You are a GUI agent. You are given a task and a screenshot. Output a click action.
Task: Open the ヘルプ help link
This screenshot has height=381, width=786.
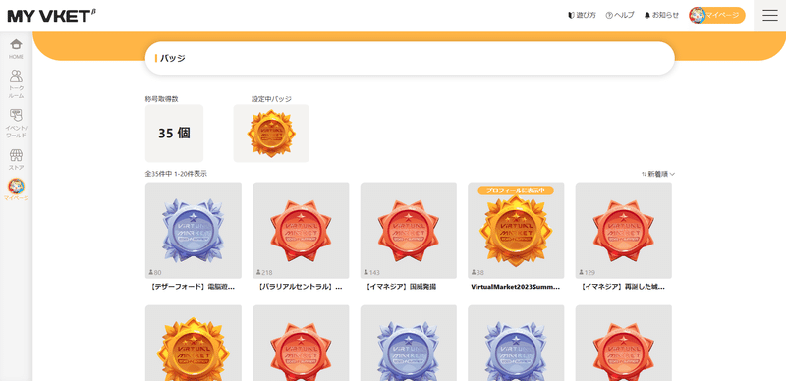[x=620, y=16]
